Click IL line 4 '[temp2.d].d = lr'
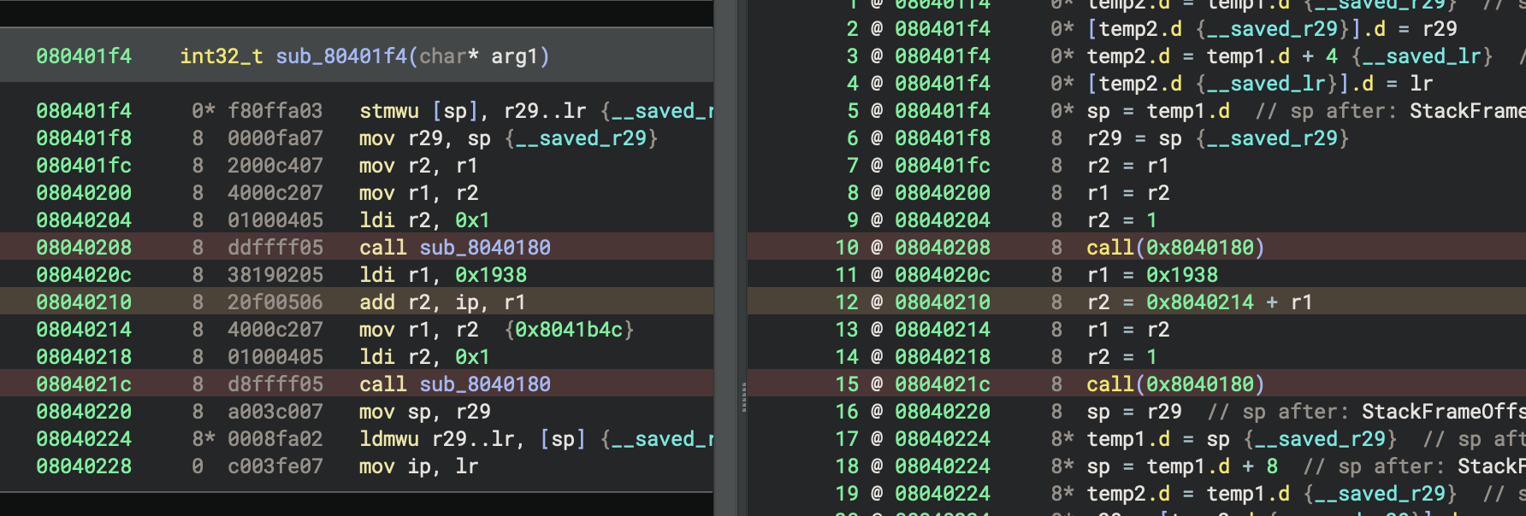The width and height of the screenshot is (1526, 516). [1260, 84]
